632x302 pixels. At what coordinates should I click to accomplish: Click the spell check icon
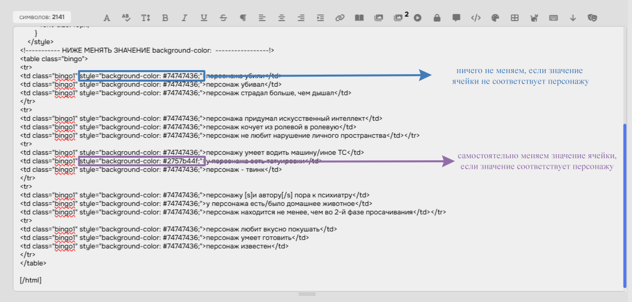[126, 18]
